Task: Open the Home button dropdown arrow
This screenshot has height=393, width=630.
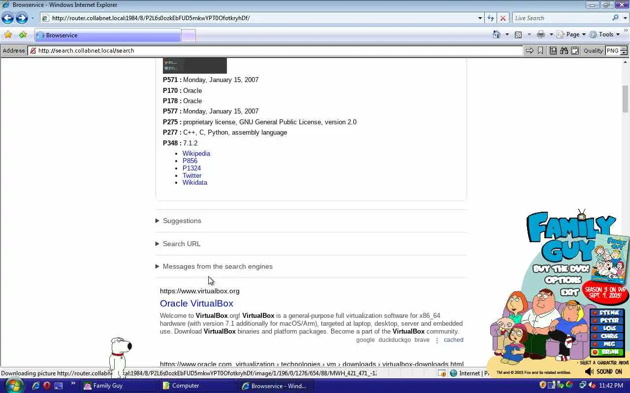Action: (x=507, y=34)
